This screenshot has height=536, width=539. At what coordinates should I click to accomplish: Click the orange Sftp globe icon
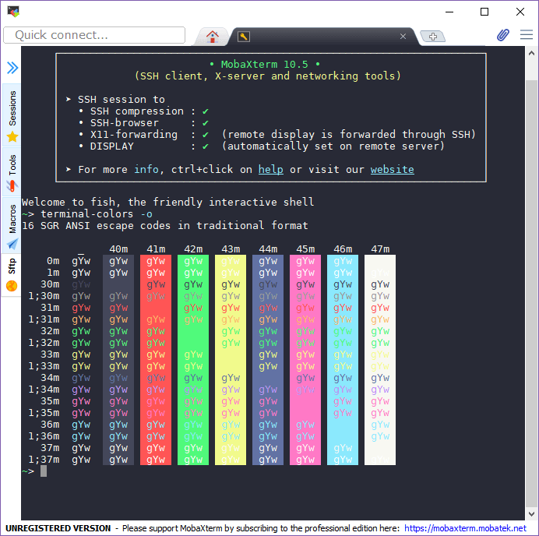tap(12, 286)
